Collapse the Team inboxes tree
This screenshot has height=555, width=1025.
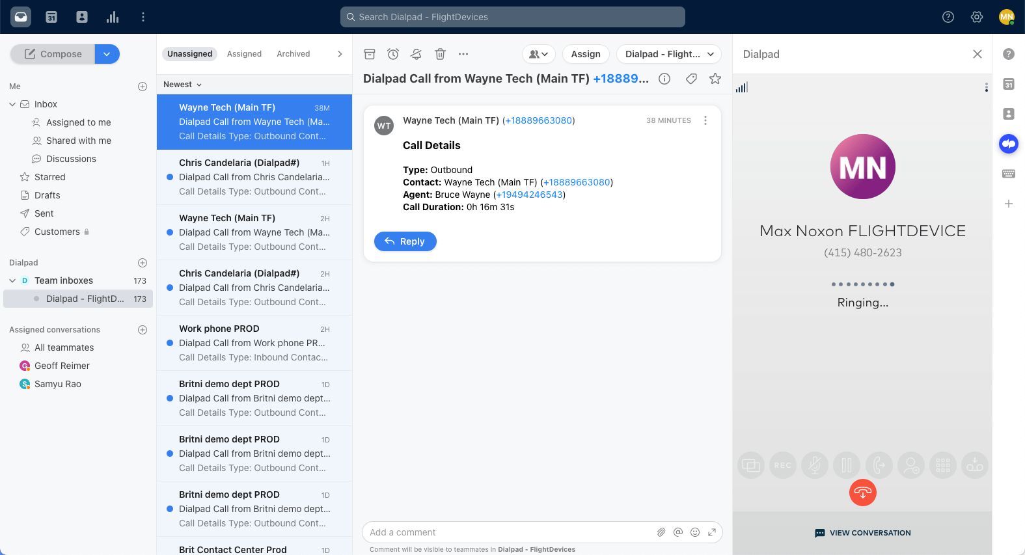click(12, 280)
